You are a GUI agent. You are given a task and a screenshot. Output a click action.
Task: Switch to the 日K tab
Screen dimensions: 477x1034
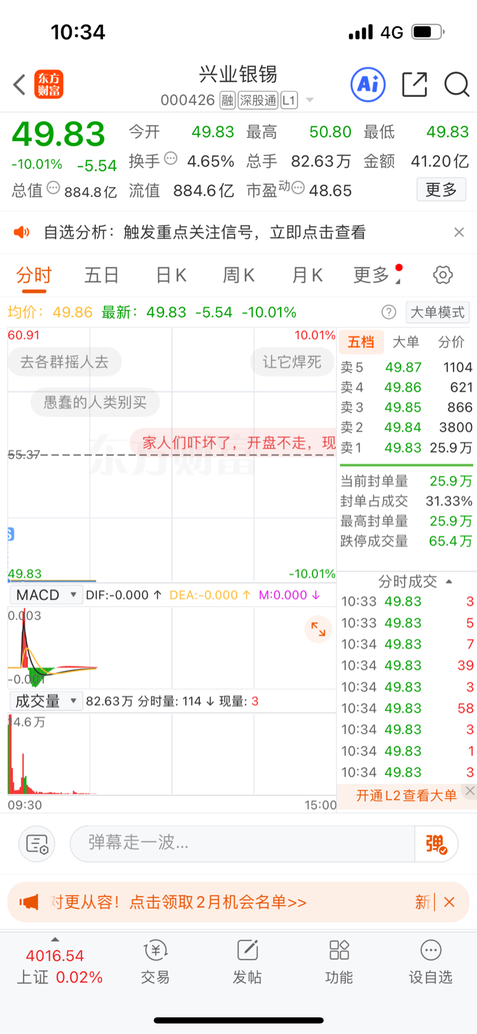pyautogui.click(x=171, y=275)
